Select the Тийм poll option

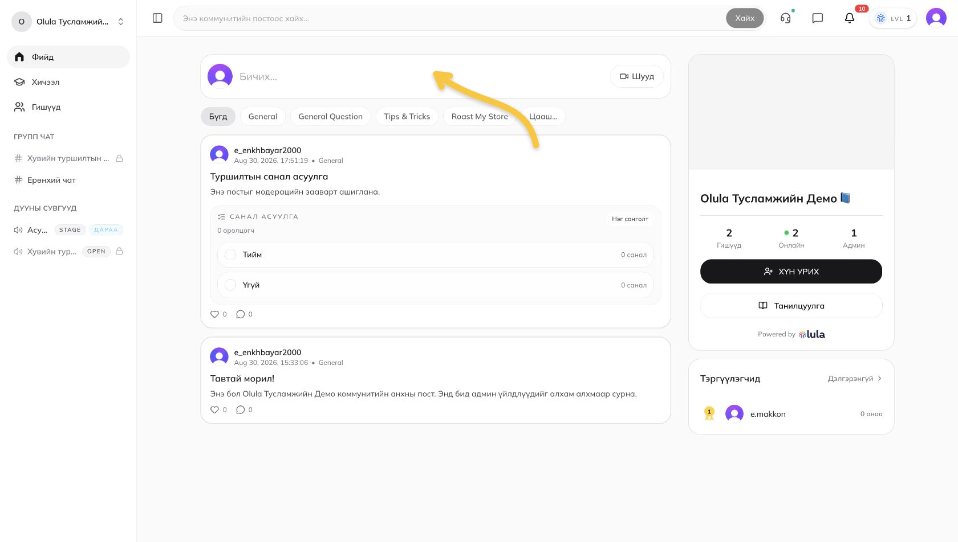coord(436,254)
